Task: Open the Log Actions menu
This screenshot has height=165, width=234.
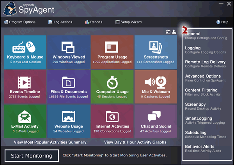Action: [60, 22]
